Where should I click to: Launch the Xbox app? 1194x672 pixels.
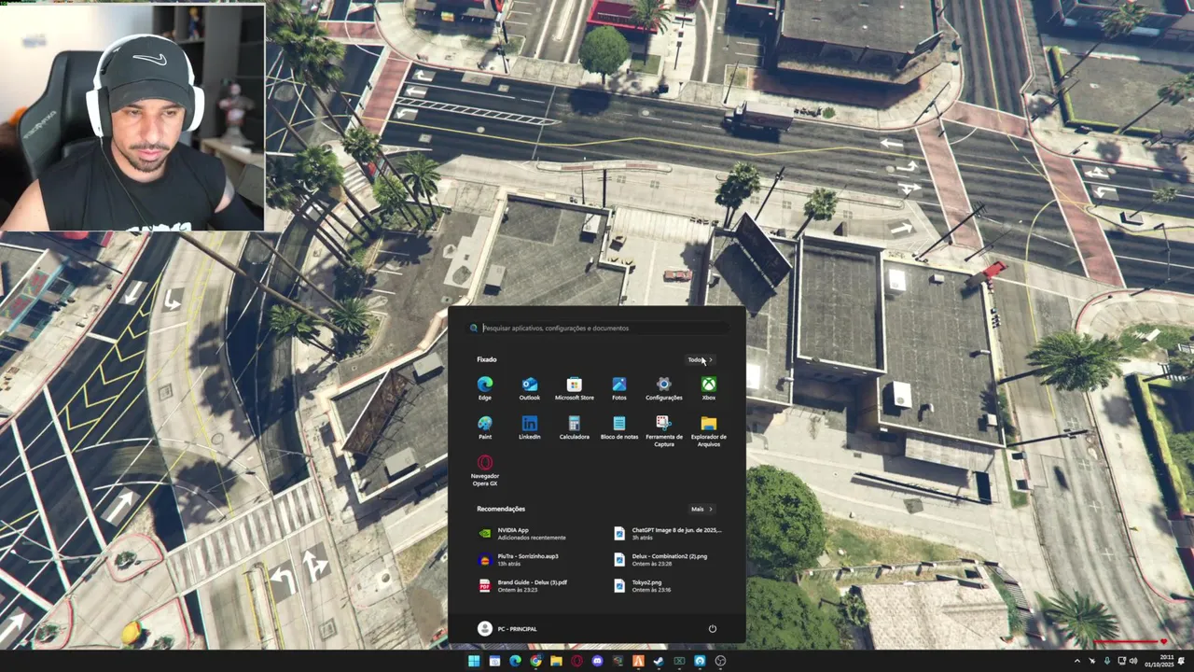point(709,388)
